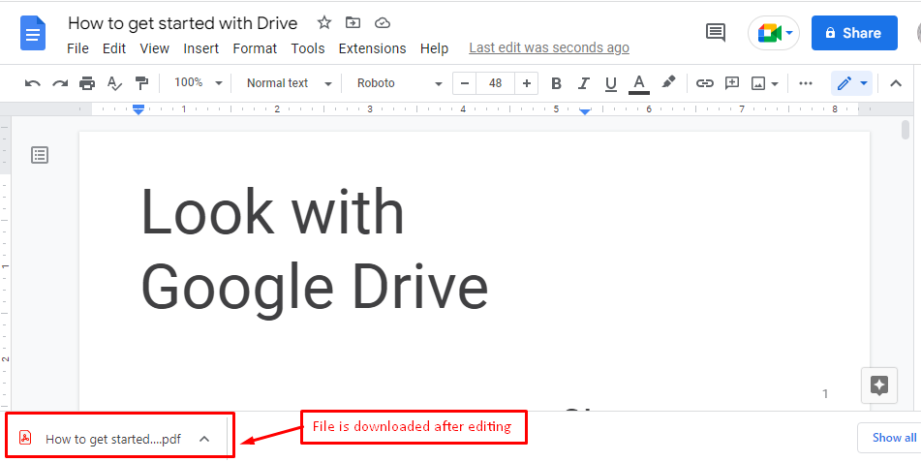Open the View menu
This screenshot has height=462, width=921.
tap(155, 48)
